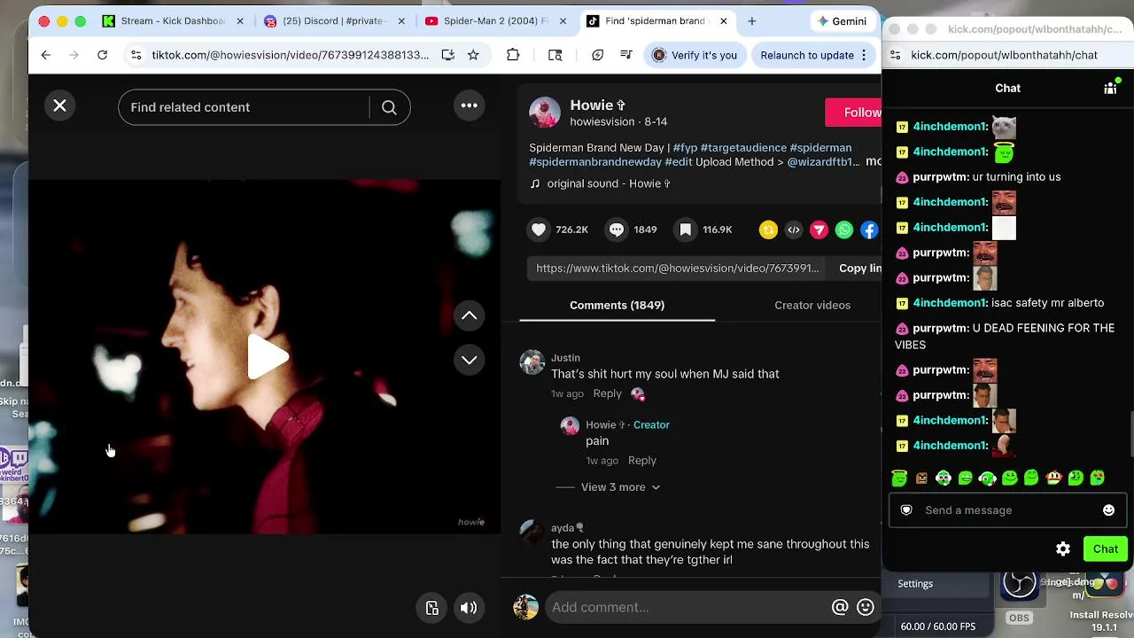This screenshot has width=1134, height=638.
Task: Click Relaunch to update button
Action: tap(815, 55)
